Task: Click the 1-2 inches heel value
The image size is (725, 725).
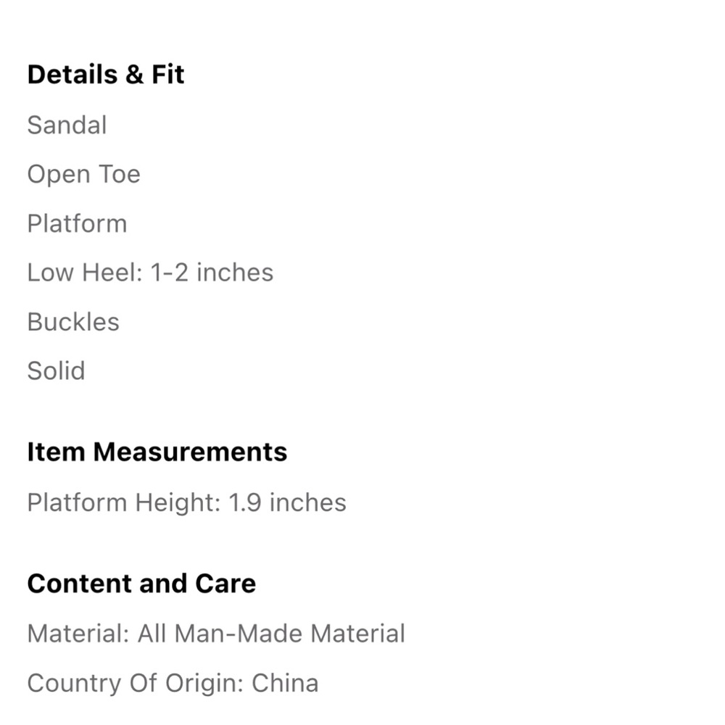Action: (212, 273)
